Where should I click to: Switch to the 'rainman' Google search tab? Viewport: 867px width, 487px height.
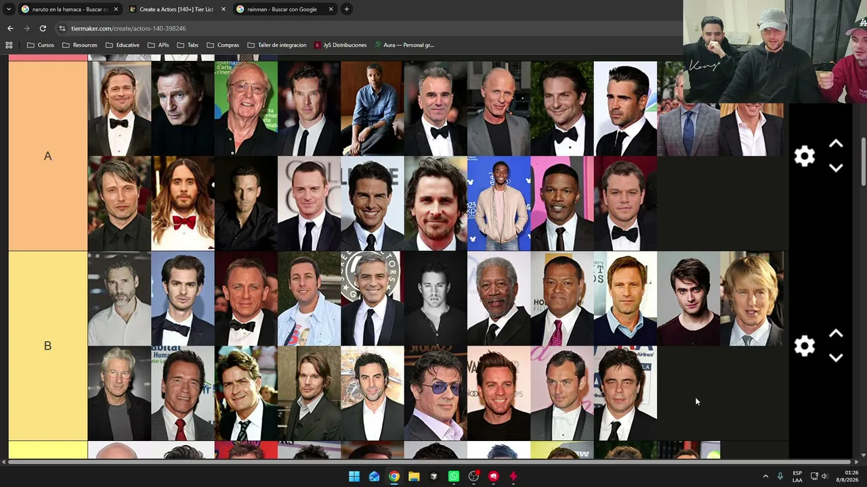[284, 9]
